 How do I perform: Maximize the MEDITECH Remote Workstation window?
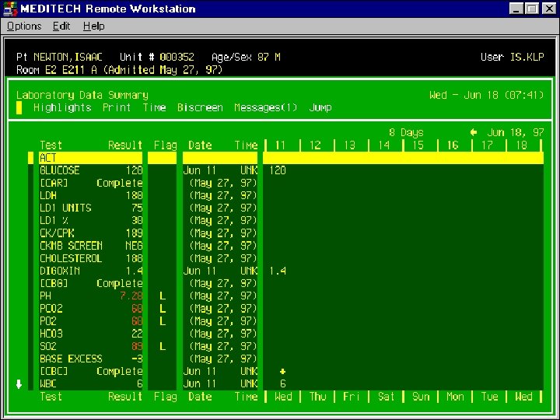click(x=532, y=9)
